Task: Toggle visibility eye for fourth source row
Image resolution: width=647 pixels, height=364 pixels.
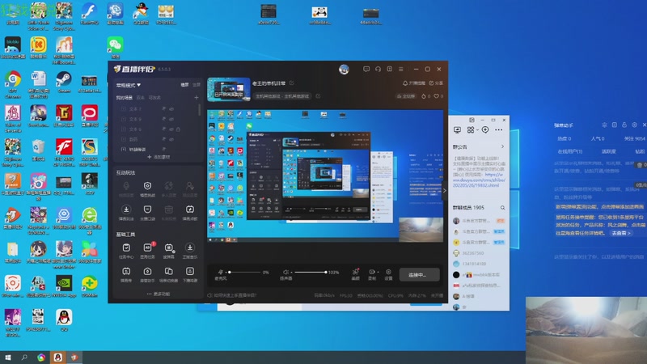Action: tap(171, 139)
